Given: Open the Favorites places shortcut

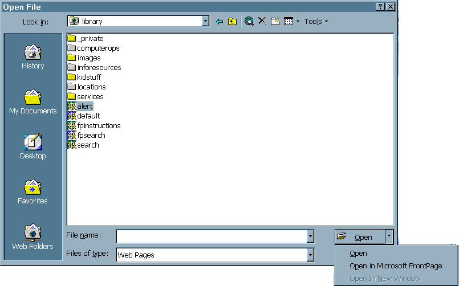Looking at the screenshot, I should [x=33, y=193].
